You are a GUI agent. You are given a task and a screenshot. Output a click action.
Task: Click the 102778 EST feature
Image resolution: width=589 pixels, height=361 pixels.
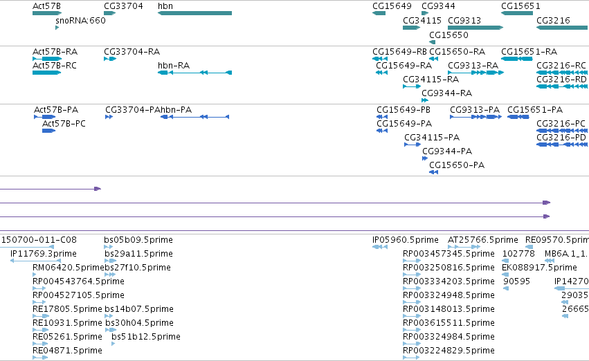pyautogui.click(x=506, y=261)
